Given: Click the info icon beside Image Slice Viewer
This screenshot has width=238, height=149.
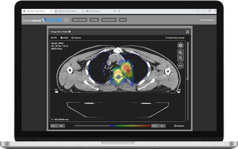Looking at the screenshot, I should [70, 32].
